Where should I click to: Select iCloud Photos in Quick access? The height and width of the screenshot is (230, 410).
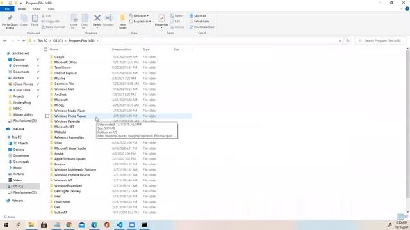23,84
